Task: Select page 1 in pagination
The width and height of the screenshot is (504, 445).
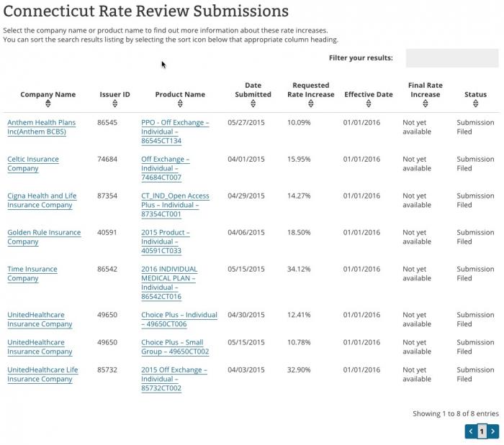Action: tap(482, 431)
